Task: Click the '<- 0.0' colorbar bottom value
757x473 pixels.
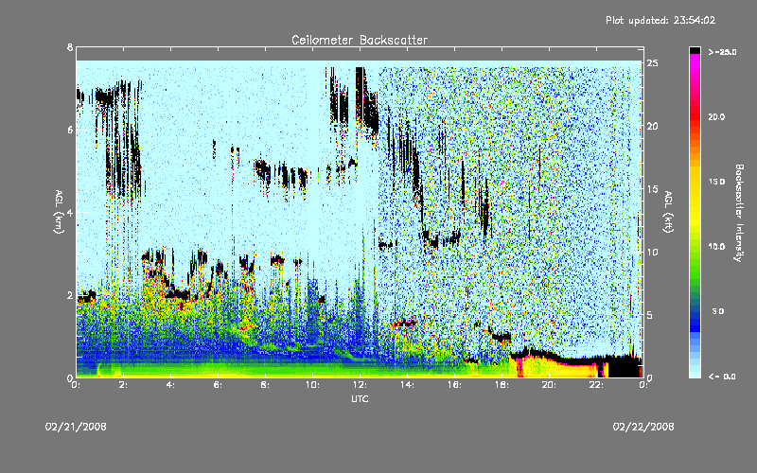Action: coord(722,377)
